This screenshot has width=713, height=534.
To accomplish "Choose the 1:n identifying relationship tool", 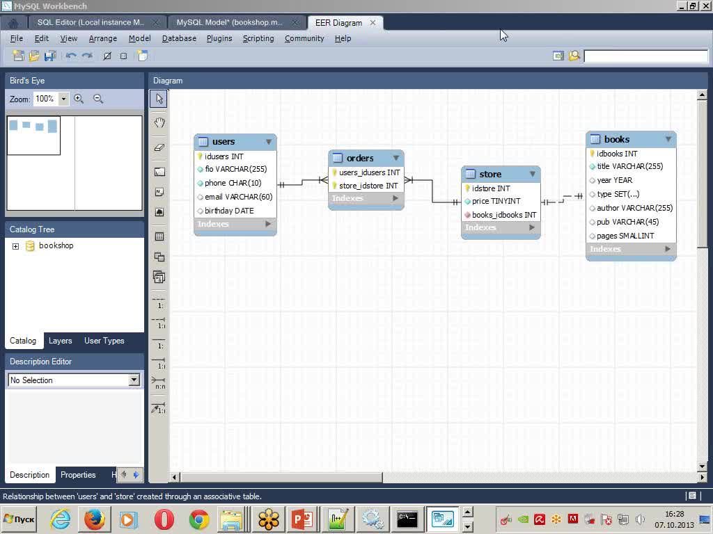I will coord(159,363).
